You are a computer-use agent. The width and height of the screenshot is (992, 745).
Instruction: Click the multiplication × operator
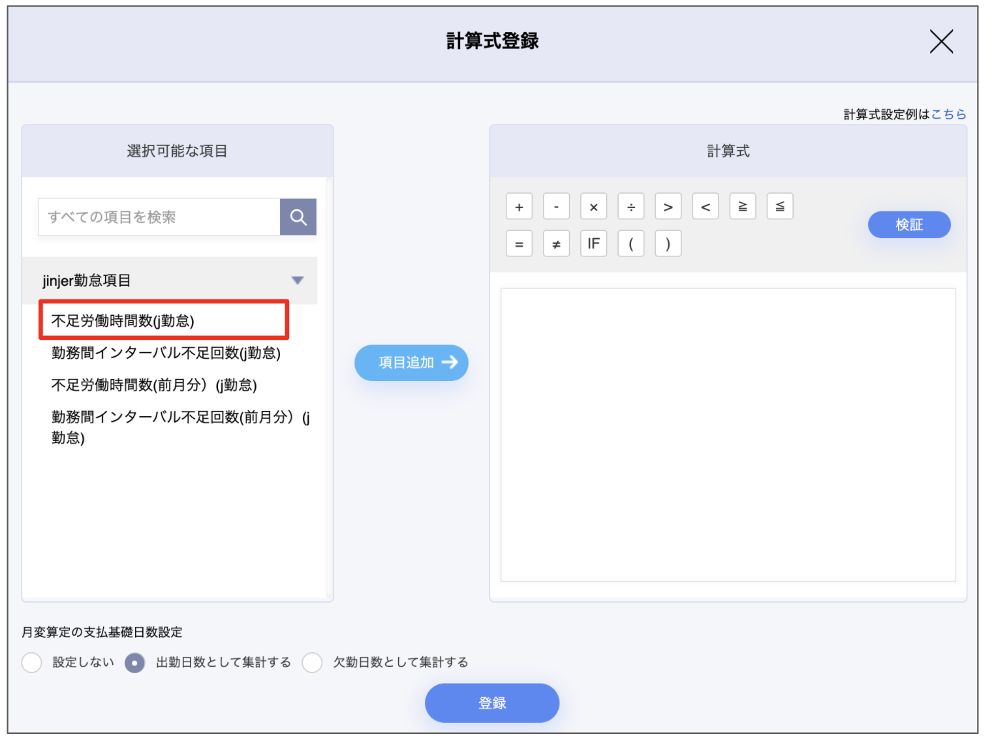(x=593, y=207)
